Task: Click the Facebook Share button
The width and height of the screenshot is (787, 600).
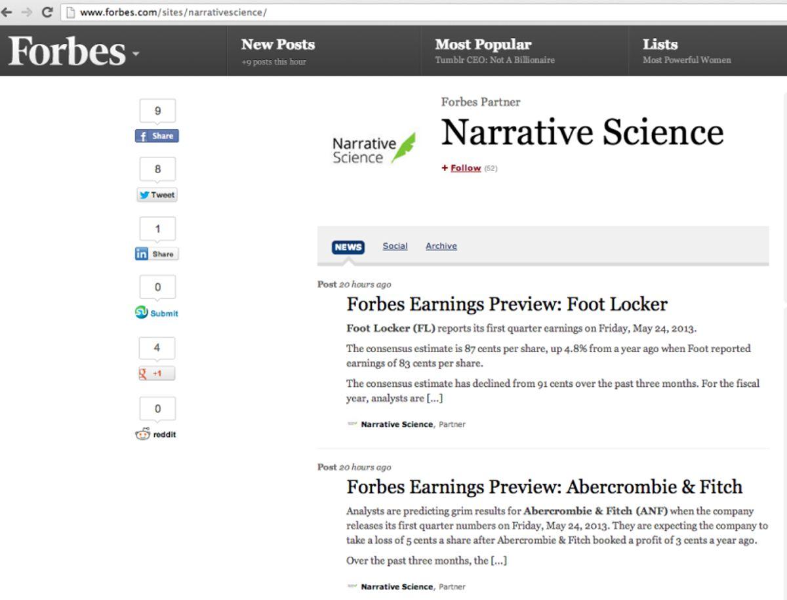Action: (x=157, y=136)
